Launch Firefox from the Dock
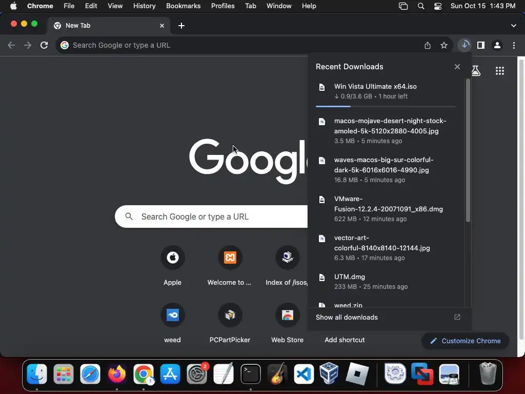Viewport: 525px width, 394px height. 117,373
